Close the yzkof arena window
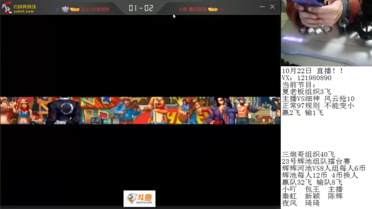This screenshot has height=209, width=372. [272, 7]
